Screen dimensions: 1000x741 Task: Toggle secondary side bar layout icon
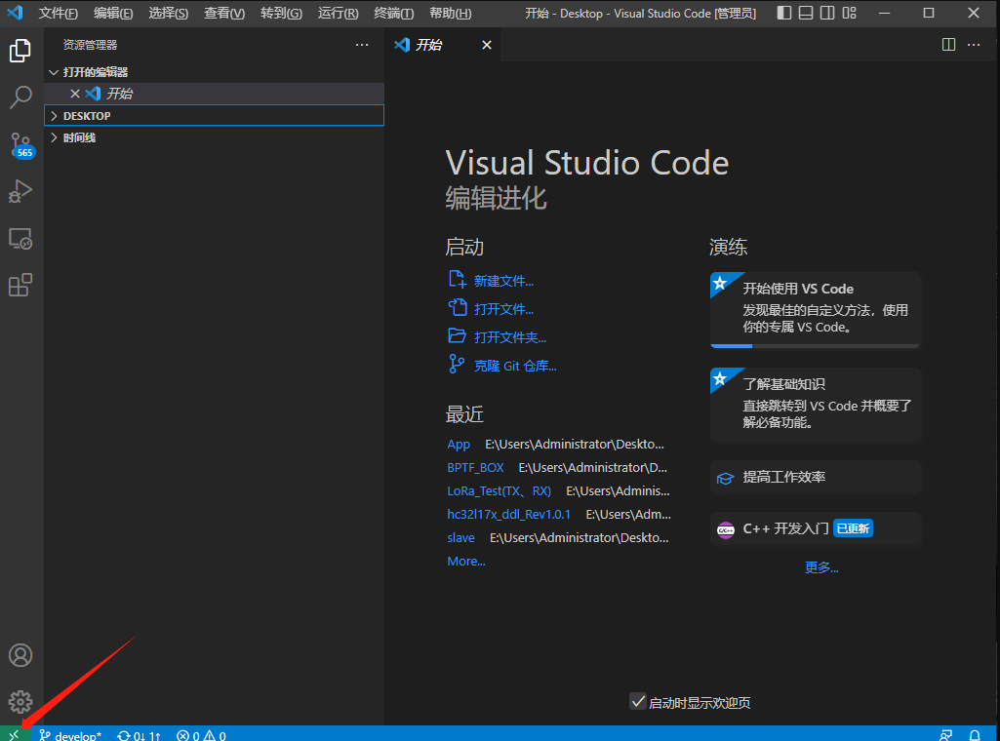coord(827,13)
